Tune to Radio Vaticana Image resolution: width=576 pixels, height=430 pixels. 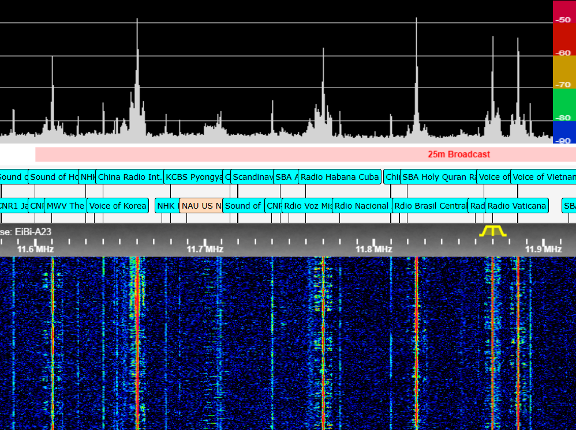pyautogui.click(x=516, y=205)
